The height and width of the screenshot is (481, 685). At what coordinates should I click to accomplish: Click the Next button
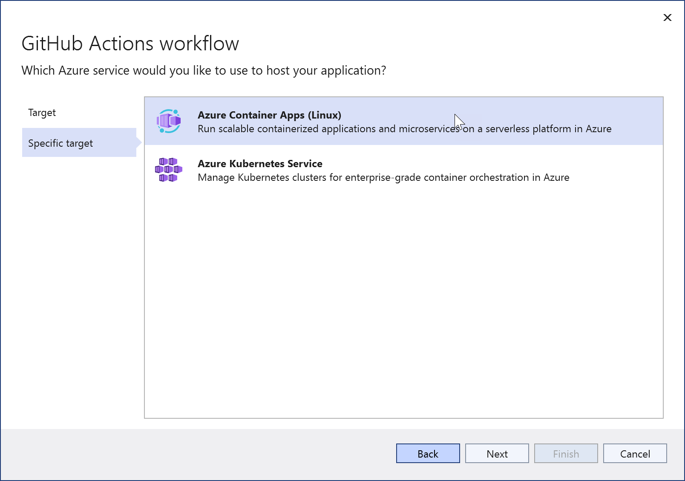point(496,453)
